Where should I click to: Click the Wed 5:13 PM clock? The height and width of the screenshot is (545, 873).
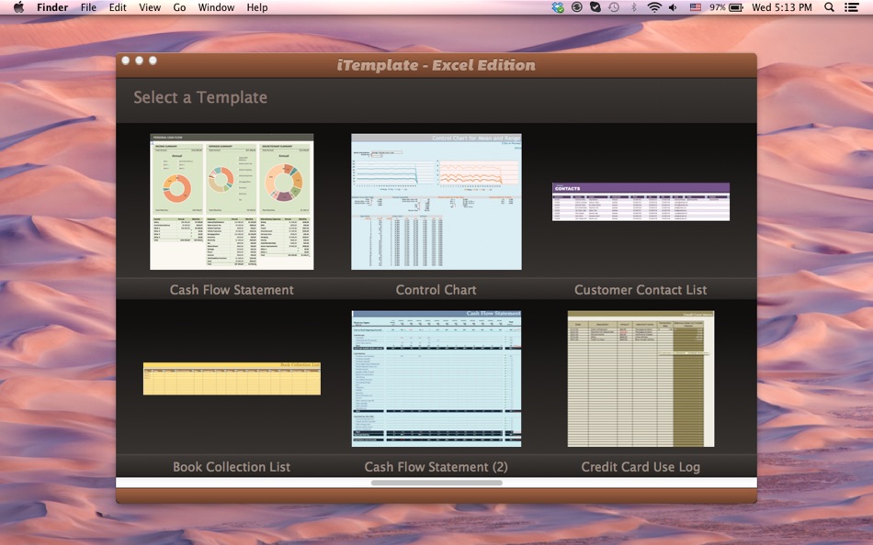coord(782,7)
